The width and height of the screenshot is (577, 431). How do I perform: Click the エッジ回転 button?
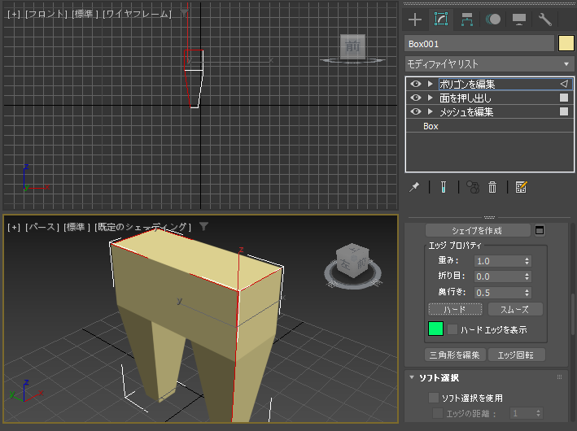(516, 355)
